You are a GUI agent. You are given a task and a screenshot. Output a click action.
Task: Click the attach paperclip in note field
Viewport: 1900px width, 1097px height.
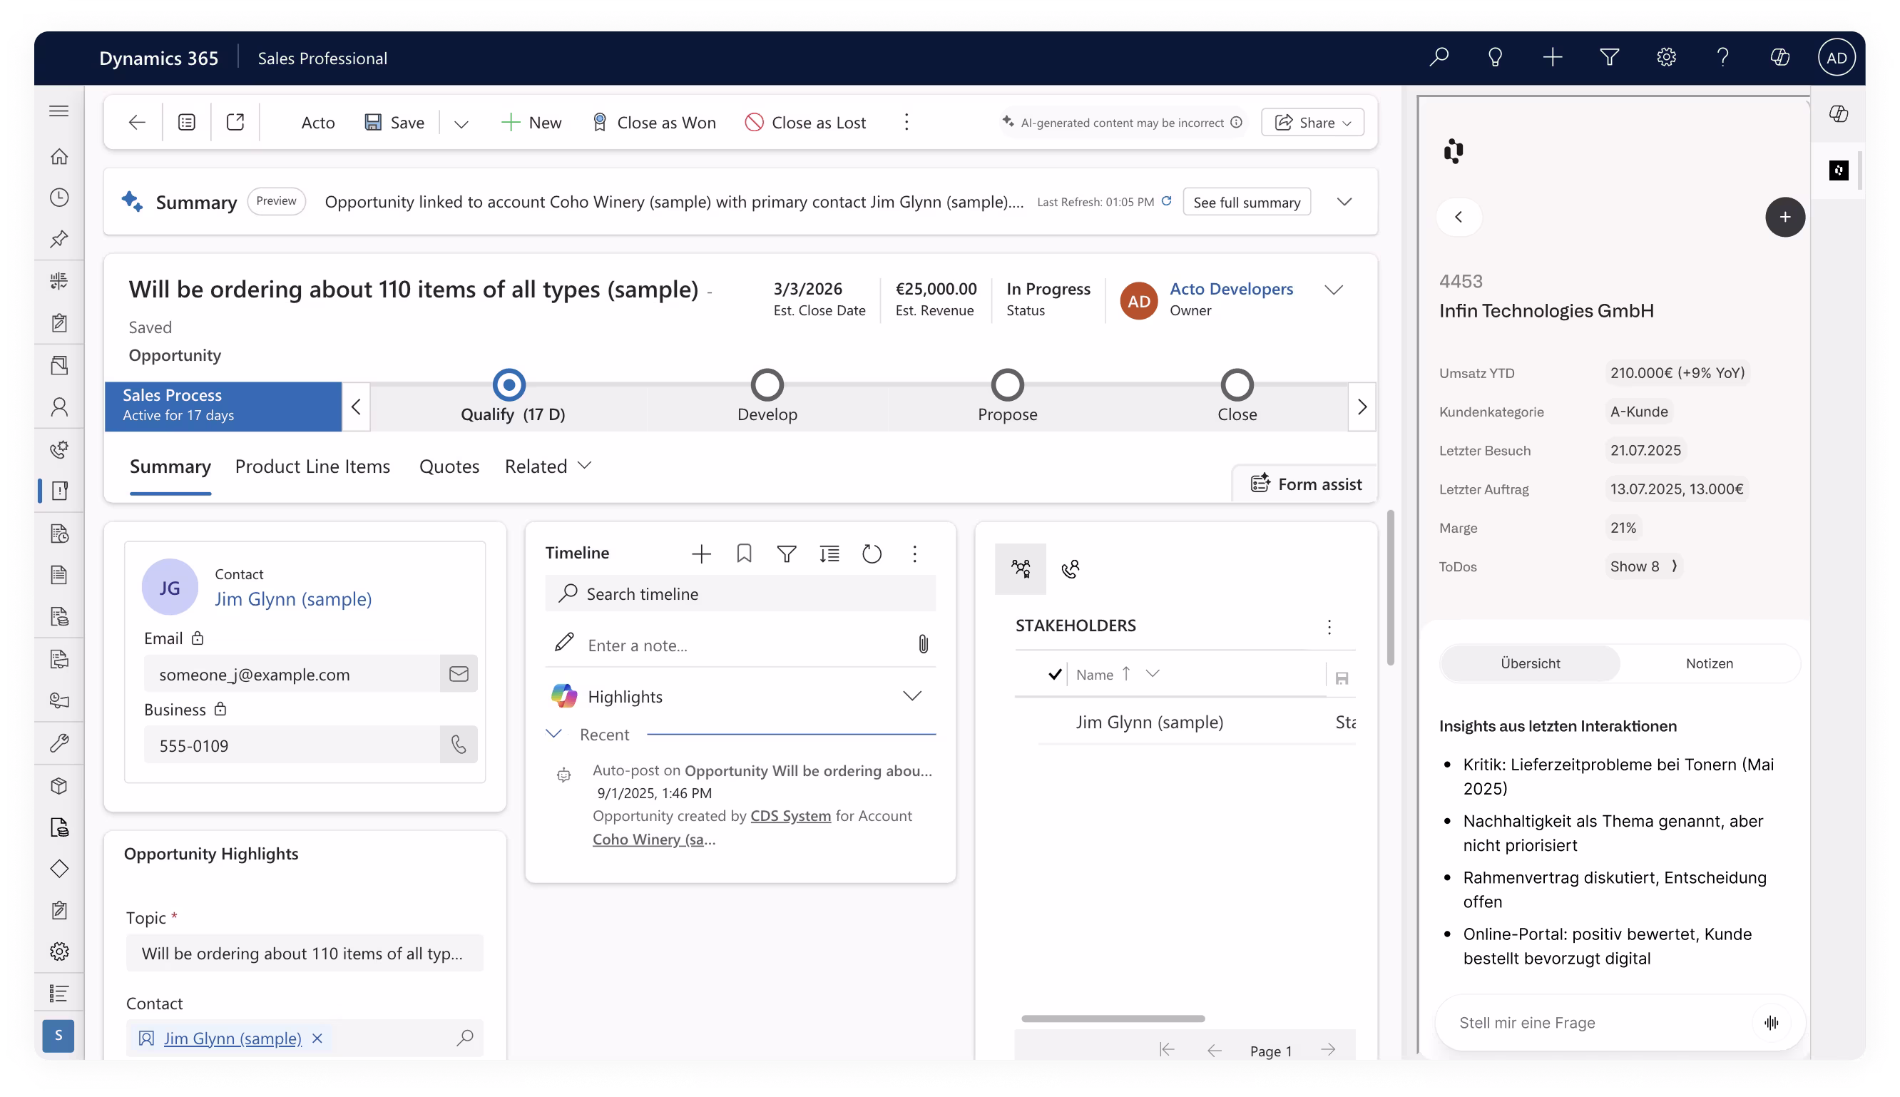923,644
